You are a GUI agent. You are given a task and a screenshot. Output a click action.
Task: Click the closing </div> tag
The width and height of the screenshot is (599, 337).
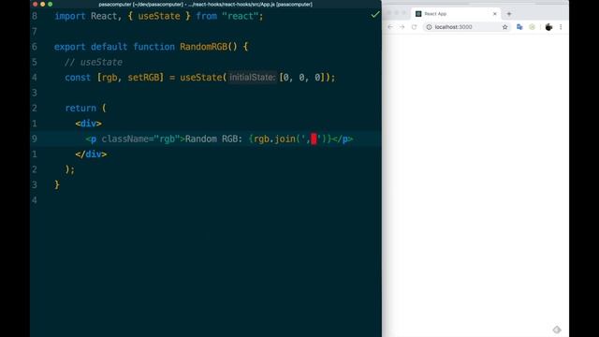pyautogui.click(x=91, y=154)
